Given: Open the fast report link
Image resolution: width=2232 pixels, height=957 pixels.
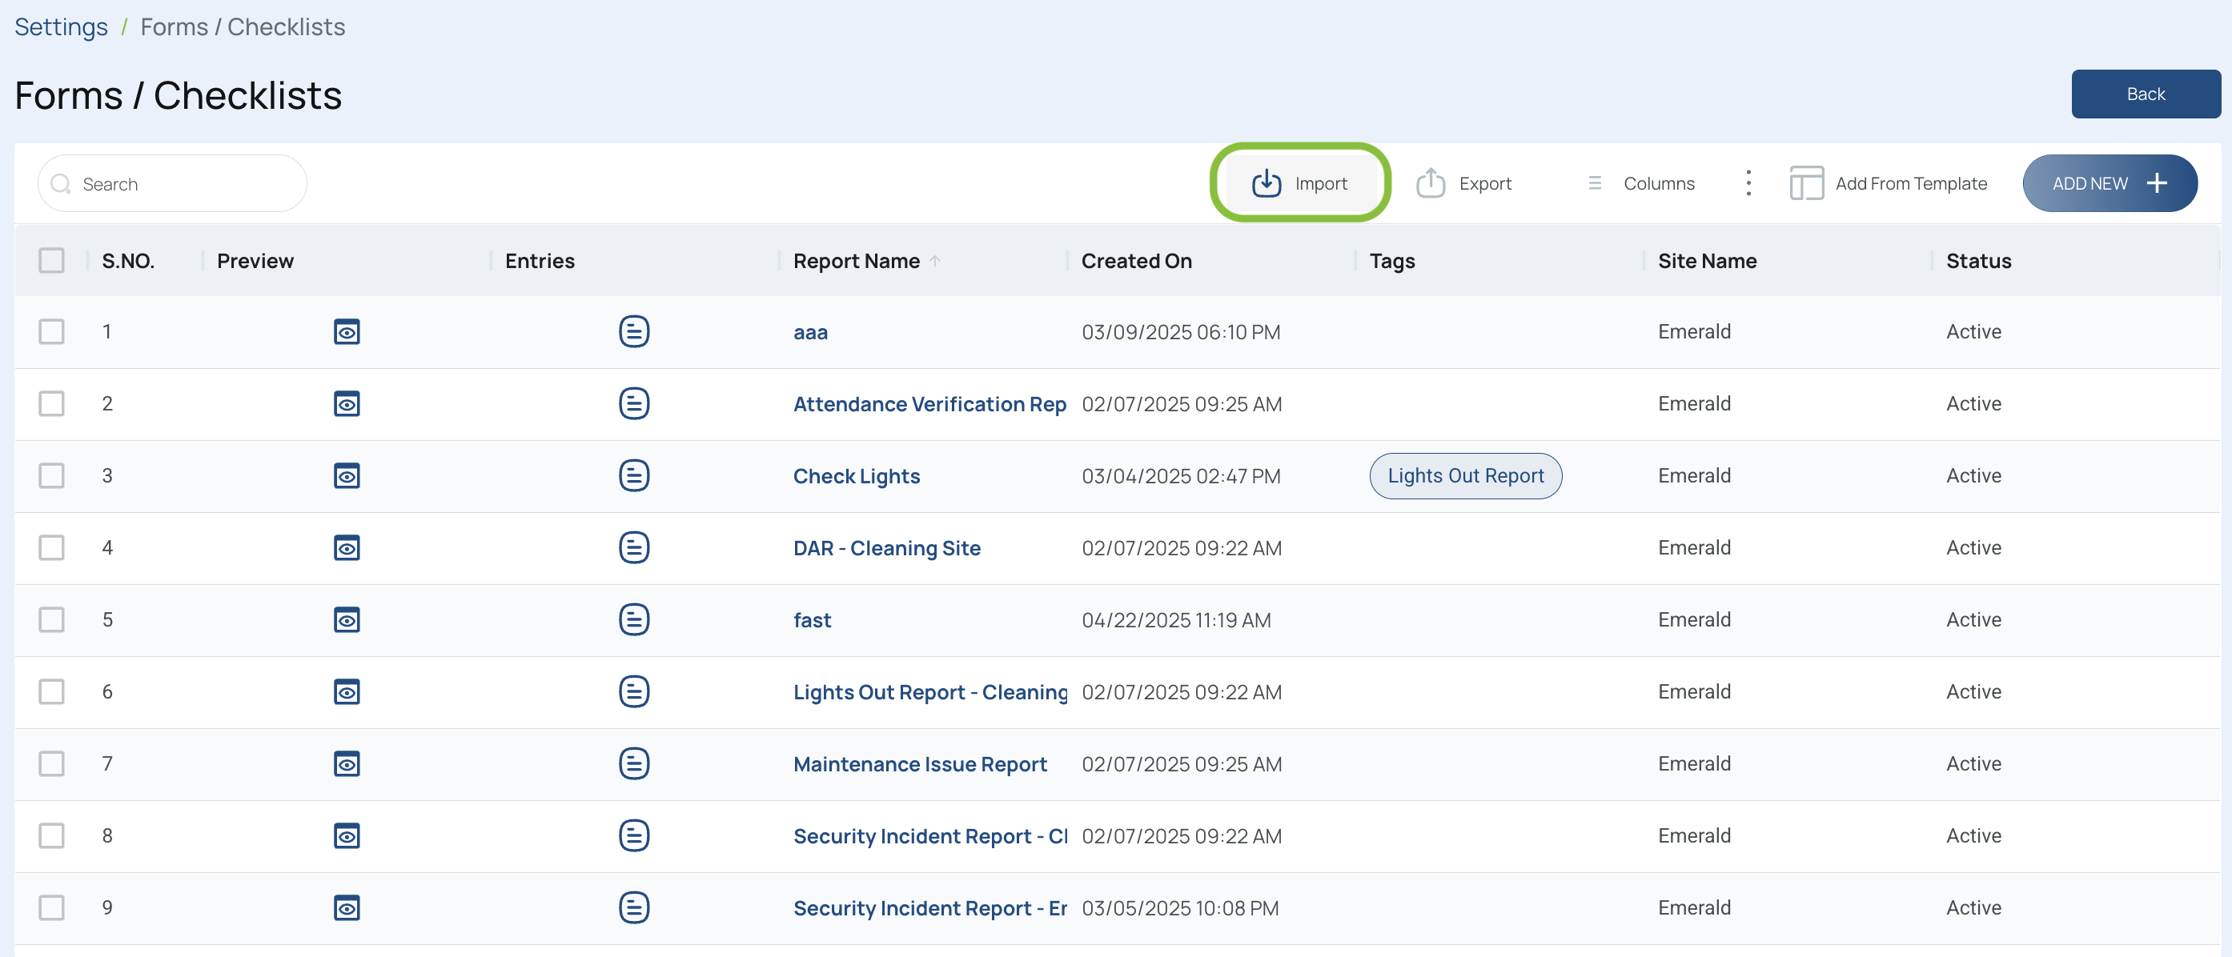Looking at the screenshot, I should [x=812, y=619].
